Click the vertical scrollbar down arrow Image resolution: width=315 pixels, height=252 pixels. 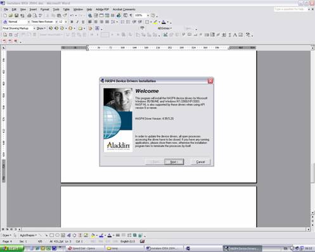(x=312, y=213)
